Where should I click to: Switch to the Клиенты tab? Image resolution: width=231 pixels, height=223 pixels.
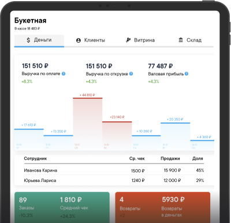click(x=91, y=40)
